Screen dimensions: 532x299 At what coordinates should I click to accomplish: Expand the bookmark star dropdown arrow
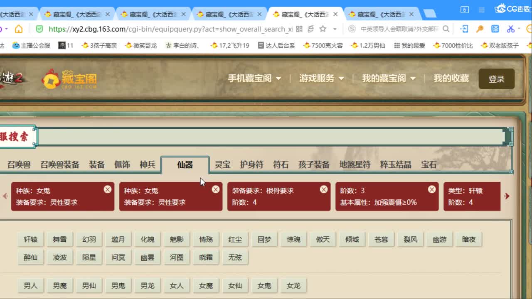[x=335, y=29]
